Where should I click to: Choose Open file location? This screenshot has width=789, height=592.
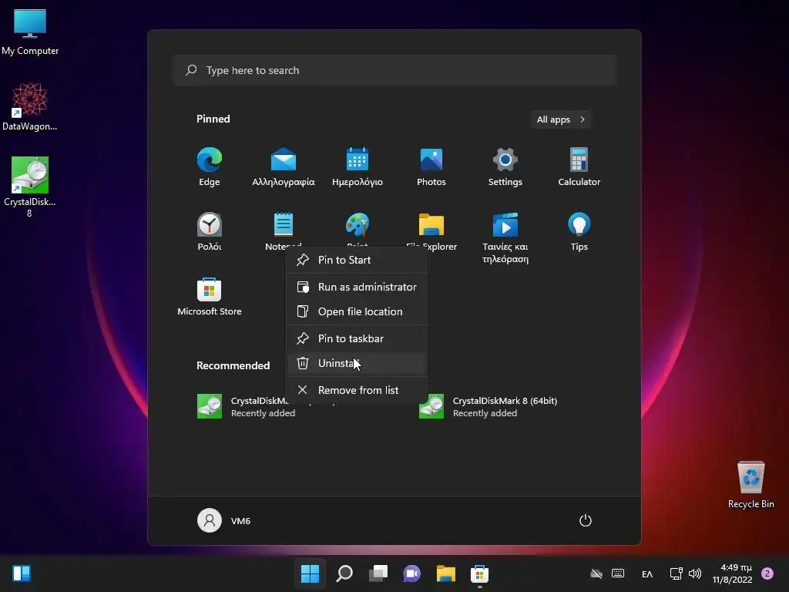356,311
